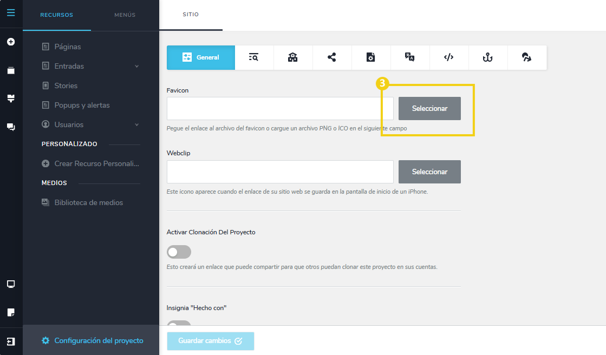Select the General settings tab
The image size is (606, 355).
(x=201, y=57)
